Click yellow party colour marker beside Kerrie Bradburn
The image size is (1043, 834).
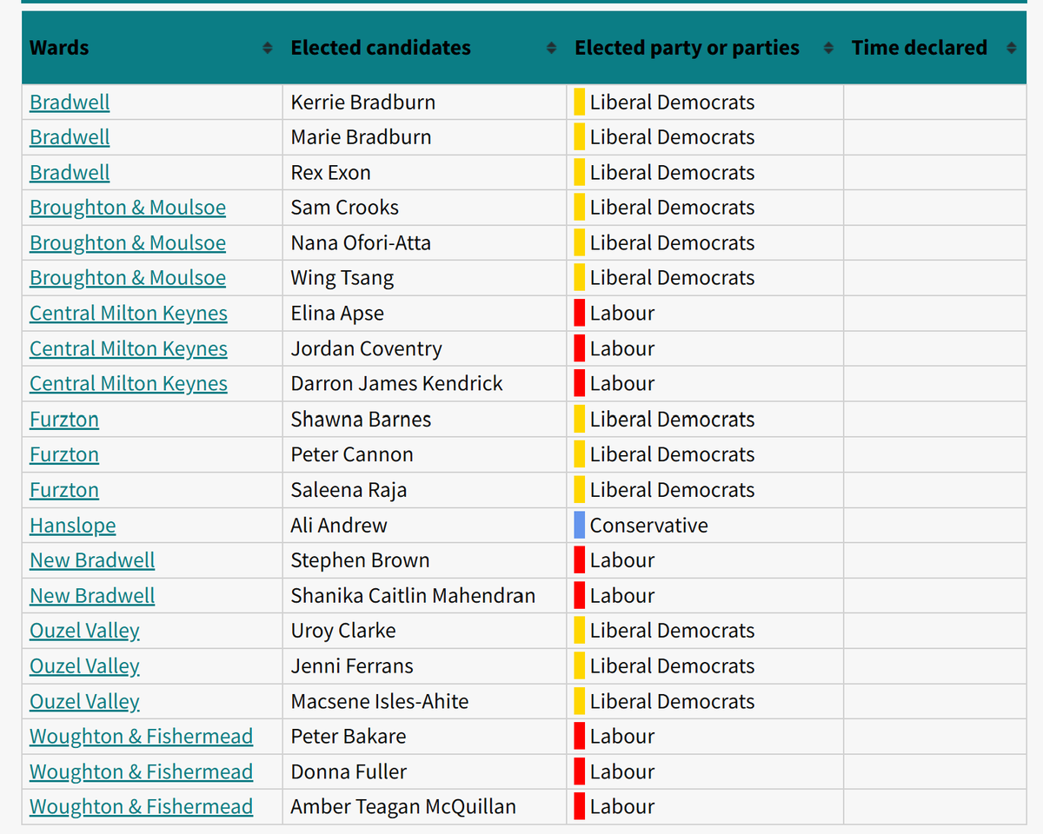(x=580, y=103)
